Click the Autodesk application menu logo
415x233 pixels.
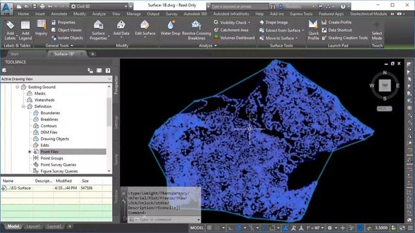point(6,8)
